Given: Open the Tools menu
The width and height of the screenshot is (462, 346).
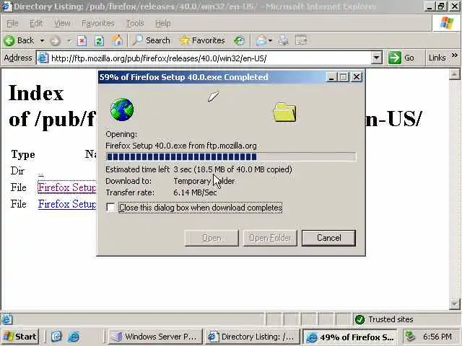Looking at the screenshot, I should point(135,23).
